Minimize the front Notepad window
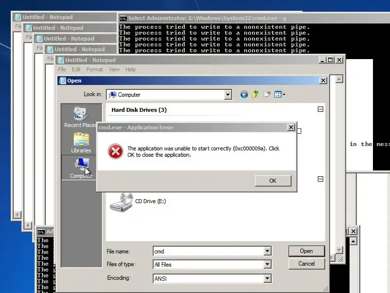Image resolution: width=390 pixels, height=293 pixels. [x=322, y=60]
